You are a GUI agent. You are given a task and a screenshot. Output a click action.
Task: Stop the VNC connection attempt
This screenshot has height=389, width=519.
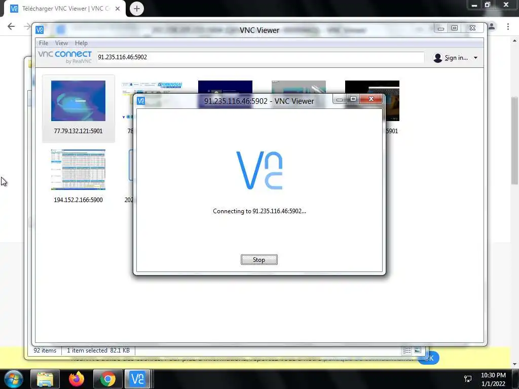pyautogui.click(x=259, y=260)
